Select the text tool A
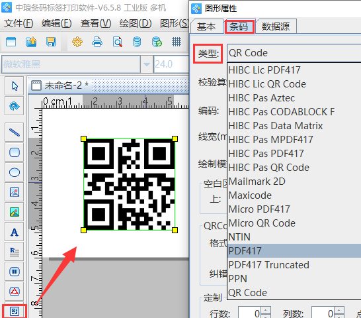 pos(15,232)
